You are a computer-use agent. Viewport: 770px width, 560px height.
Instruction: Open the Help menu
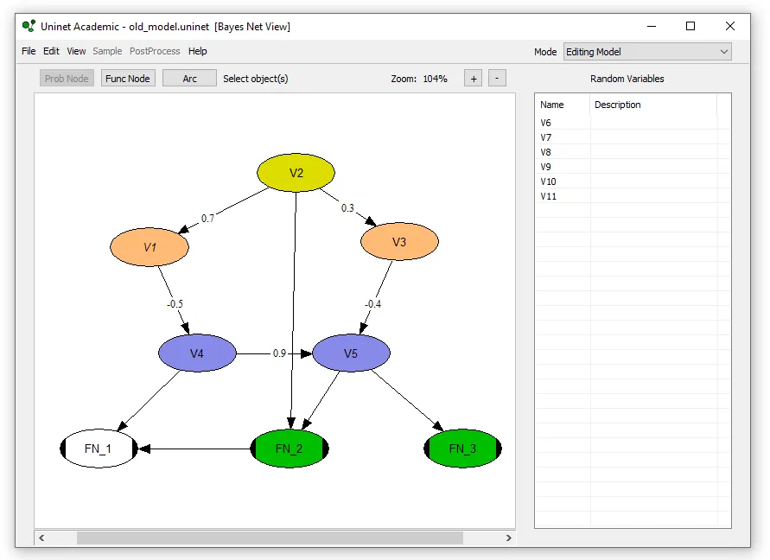click(x=197, y=51)
